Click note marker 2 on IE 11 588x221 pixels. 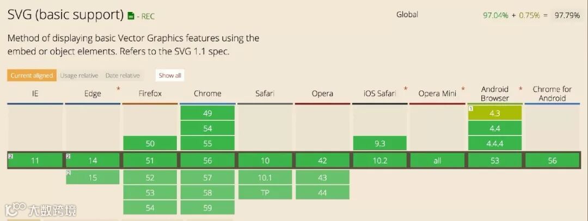(x=10, y=156)
